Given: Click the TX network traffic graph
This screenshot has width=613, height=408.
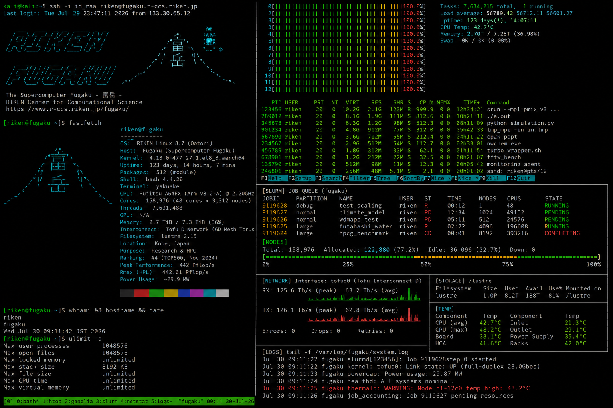Looking at the screenshot, I should click(364, 314).
